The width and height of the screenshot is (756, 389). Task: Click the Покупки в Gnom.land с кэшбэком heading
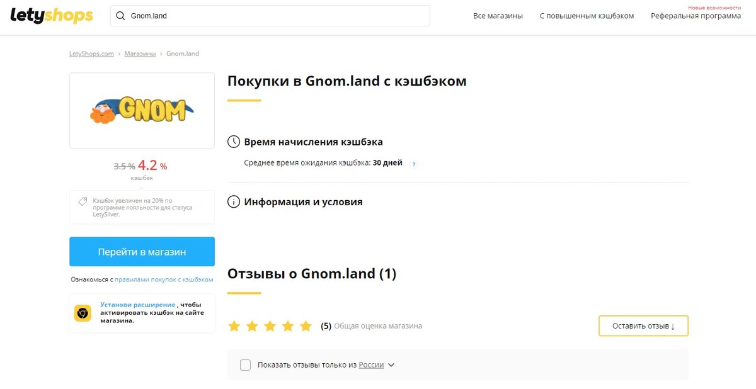pos(346,81)
